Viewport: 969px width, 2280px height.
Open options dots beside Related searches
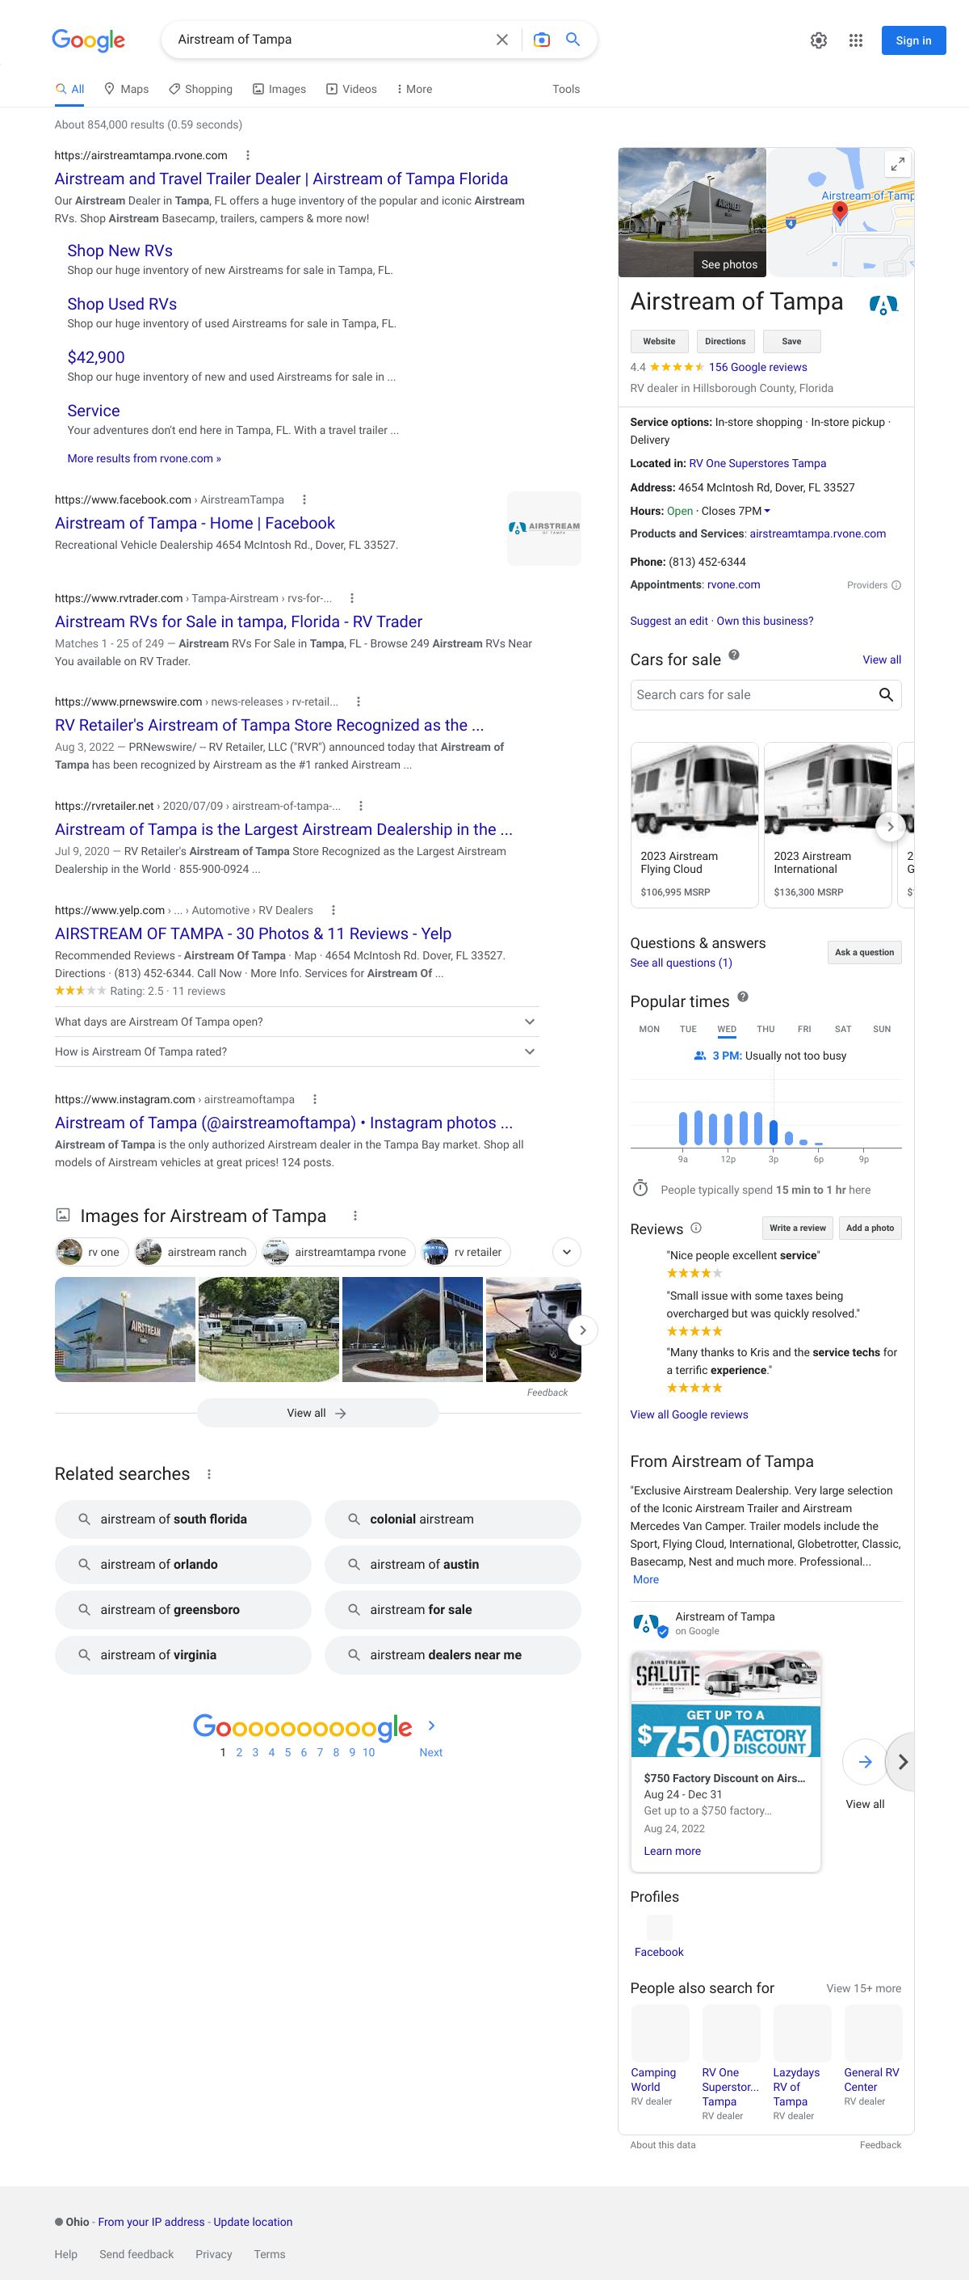pyautogui.click(x=209, y=1474)
